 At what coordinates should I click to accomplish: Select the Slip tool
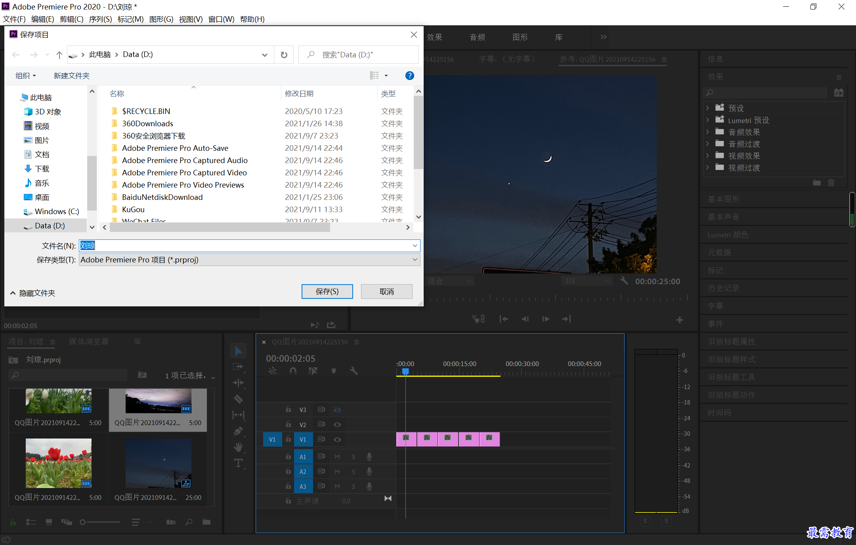238,415
